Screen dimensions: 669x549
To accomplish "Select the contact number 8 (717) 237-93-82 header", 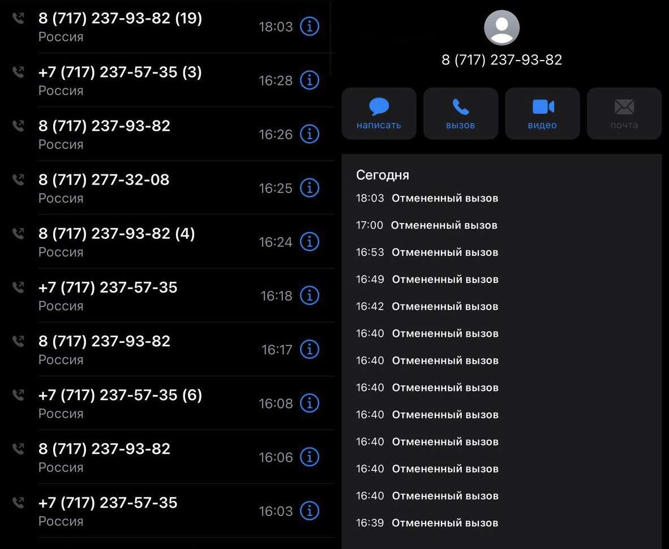I will (x=501, y=60).
